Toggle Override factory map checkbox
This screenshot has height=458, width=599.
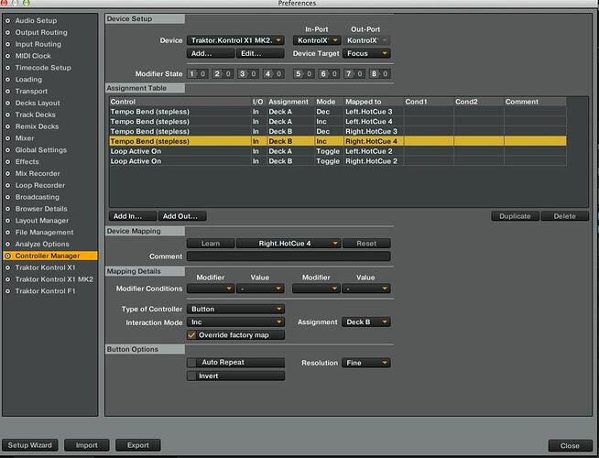(x=191, y=335)
